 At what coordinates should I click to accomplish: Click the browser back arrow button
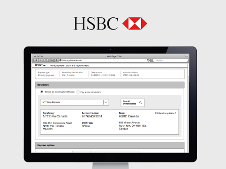36,60
